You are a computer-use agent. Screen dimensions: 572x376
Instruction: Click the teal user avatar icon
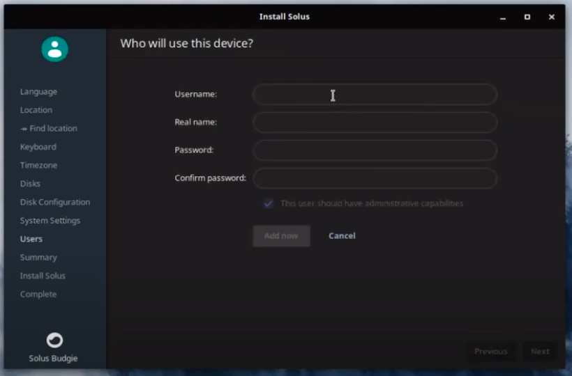[x=54, y=49]
